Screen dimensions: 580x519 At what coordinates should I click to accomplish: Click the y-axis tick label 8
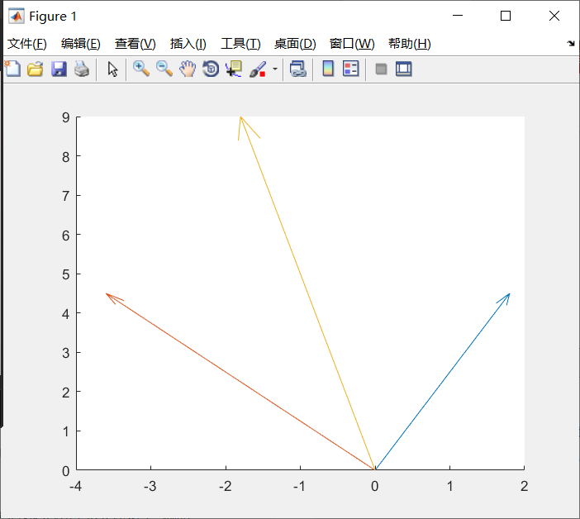click(x=66, y=157)
